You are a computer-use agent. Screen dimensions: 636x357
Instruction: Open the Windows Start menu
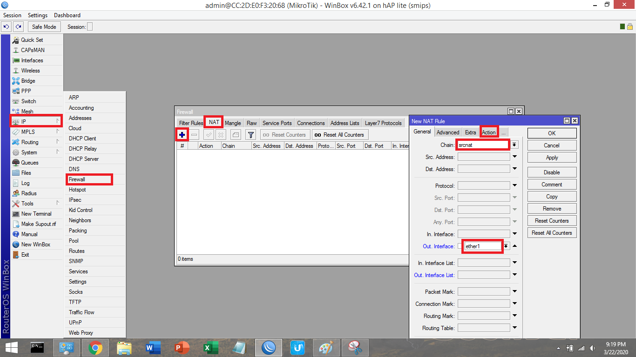tap(12, 348)
